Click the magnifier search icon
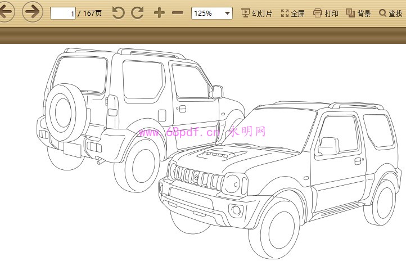Viewport: 406px width, 261px height. [x=383, y=13]
